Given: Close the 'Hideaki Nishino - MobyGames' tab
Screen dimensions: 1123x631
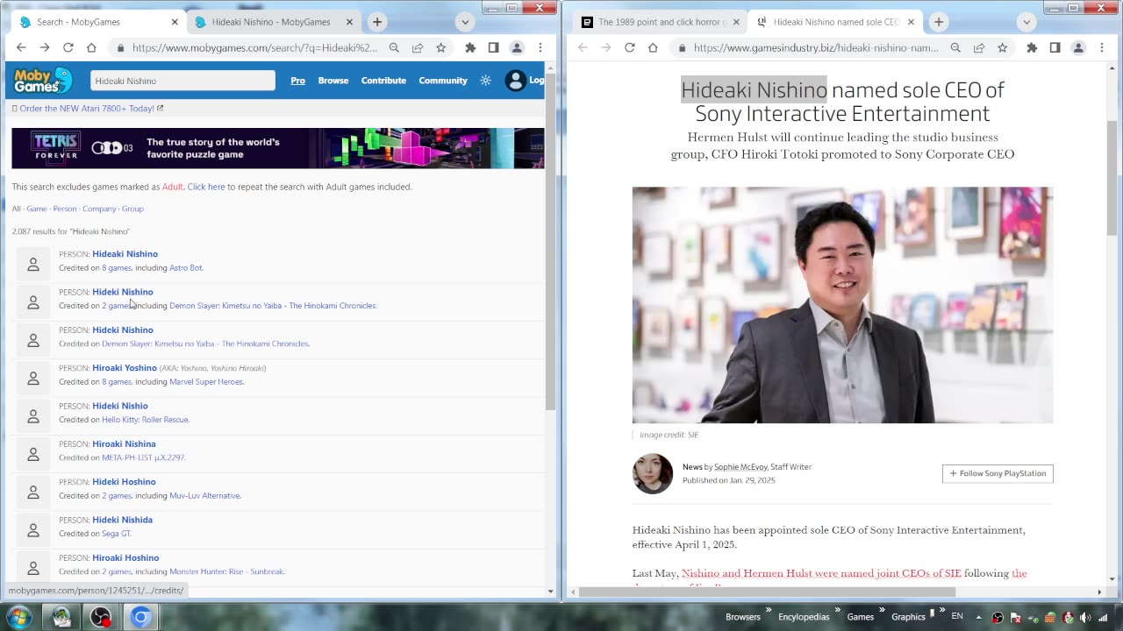Looking at the screenshot, I should point(350,22).
